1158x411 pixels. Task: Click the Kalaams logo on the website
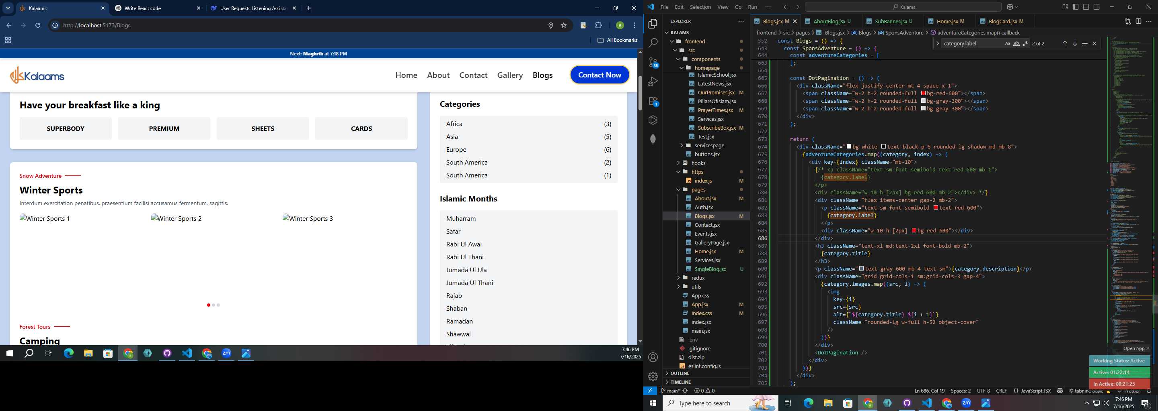[37, 75]
